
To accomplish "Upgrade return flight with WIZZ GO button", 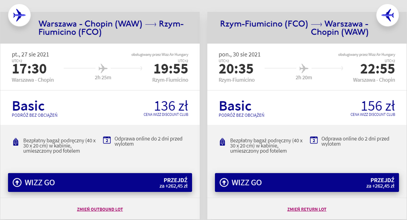I will 307,182.
